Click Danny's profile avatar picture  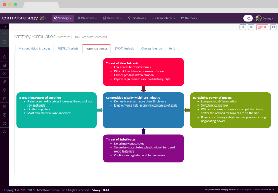tap(259, 18)
